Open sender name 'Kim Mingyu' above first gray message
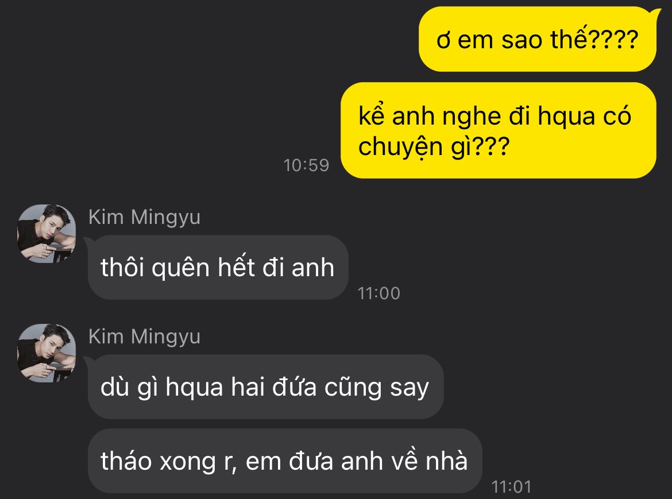Screen dimensions: 672x499 pyautogui.click(x=144, y=217)
